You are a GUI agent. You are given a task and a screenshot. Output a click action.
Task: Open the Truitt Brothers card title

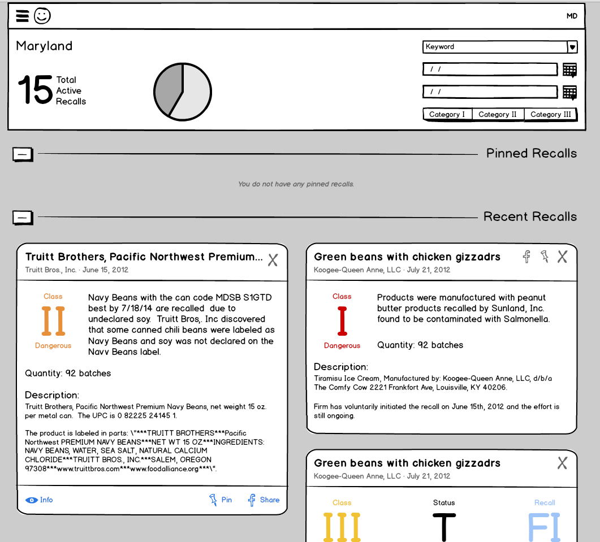click(x=144, y=257)
